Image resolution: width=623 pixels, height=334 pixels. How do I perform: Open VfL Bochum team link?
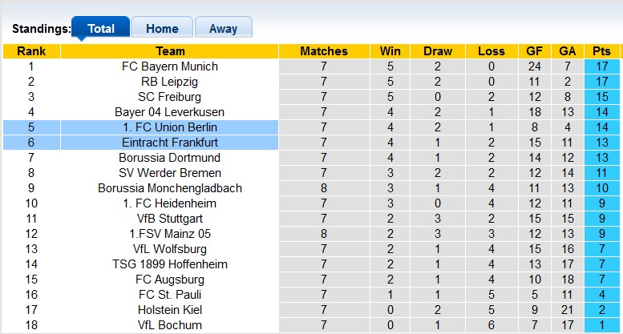coord(170,325)
